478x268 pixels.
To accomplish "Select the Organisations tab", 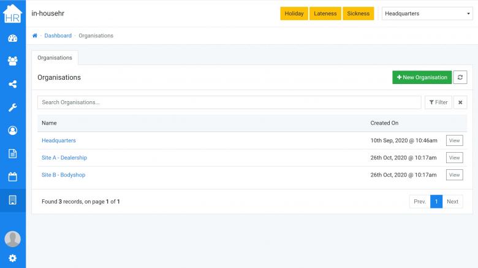I will pyautogui.click(x=55, y=58).
